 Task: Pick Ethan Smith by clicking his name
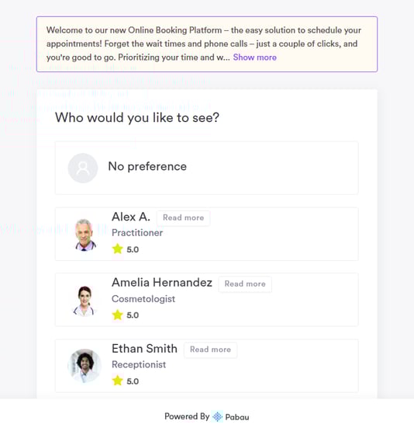144,349
